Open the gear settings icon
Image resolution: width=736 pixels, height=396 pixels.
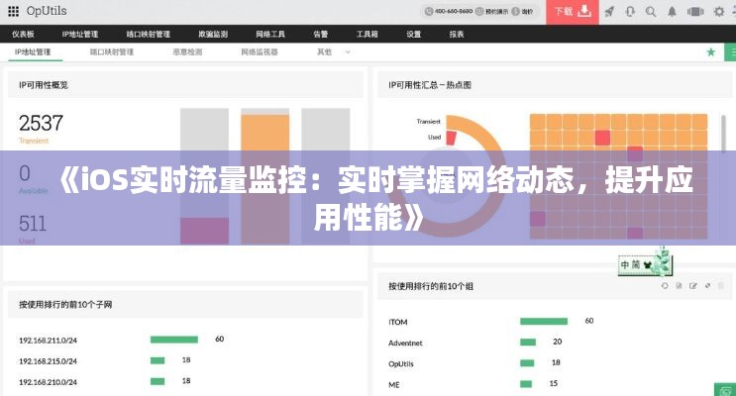718,12
